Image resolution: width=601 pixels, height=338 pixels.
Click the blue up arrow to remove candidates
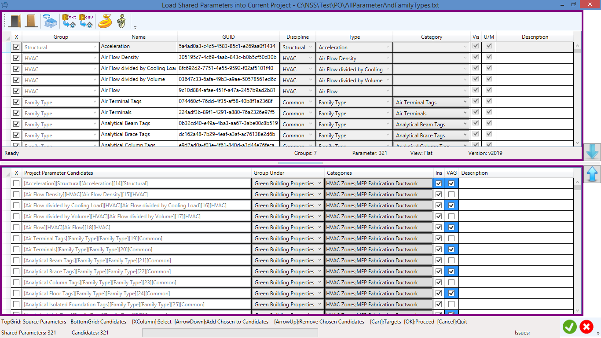click(592, 174)
